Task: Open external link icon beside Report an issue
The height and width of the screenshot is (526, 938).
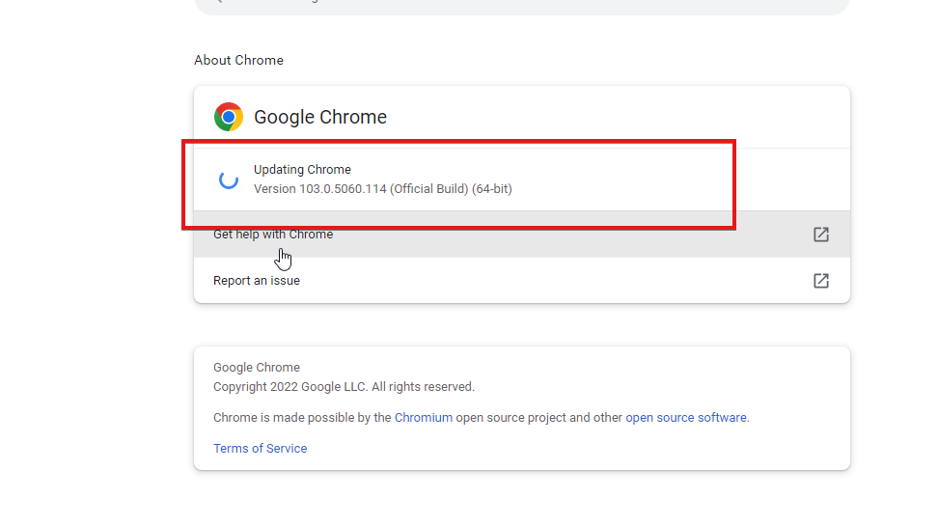Action: click(x=820, y=281)
